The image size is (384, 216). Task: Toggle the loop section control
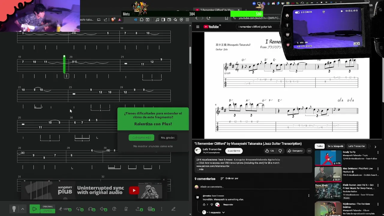[x=79, y=209]
